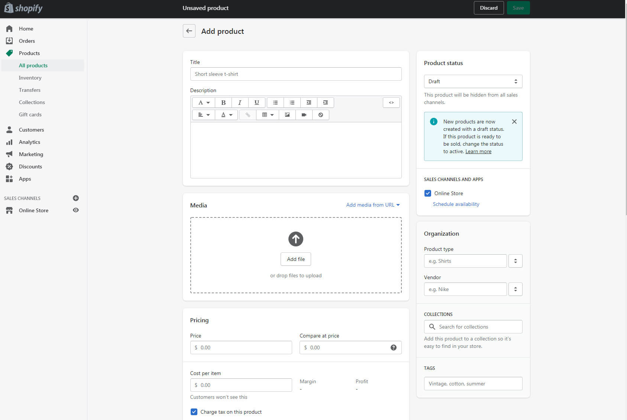Toggle bold formatting in the description editor
627x420 pixels.
[223, 102]
